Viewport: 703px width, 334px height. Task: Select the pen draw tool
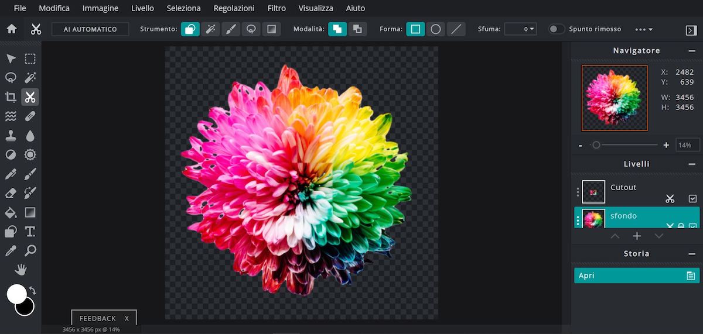point(11,174)
